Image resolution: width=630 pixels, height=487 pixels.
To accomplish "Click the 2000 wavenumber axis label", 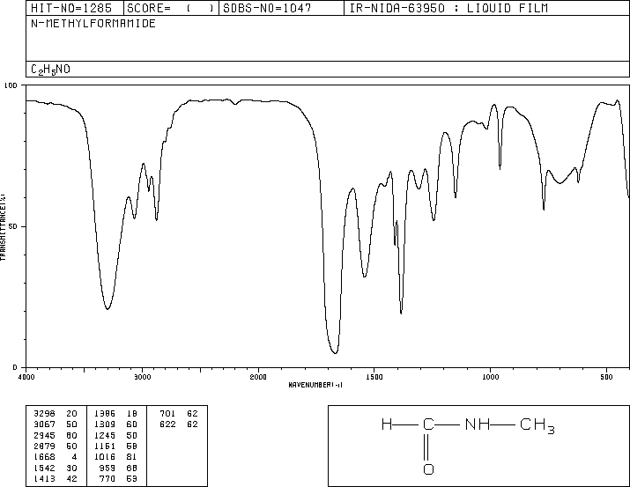I will [x=258, y=377].
